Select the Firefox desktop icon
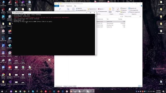Viewport: 166px width, 93px height. 10,32
